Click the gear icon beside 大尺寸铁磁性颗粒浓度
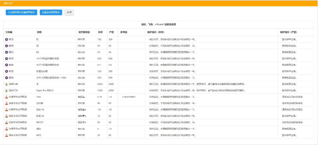318x145 pixels. (x=7, y=65)
